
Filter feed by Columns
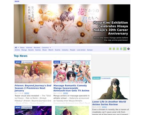(x=45, y=48)
